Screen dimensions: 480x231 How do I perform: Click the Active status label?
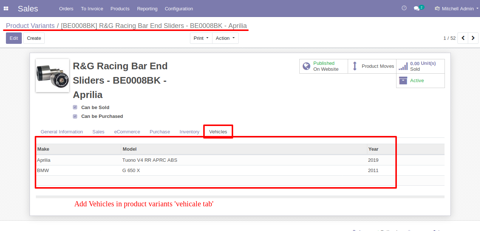click(417, 81)
